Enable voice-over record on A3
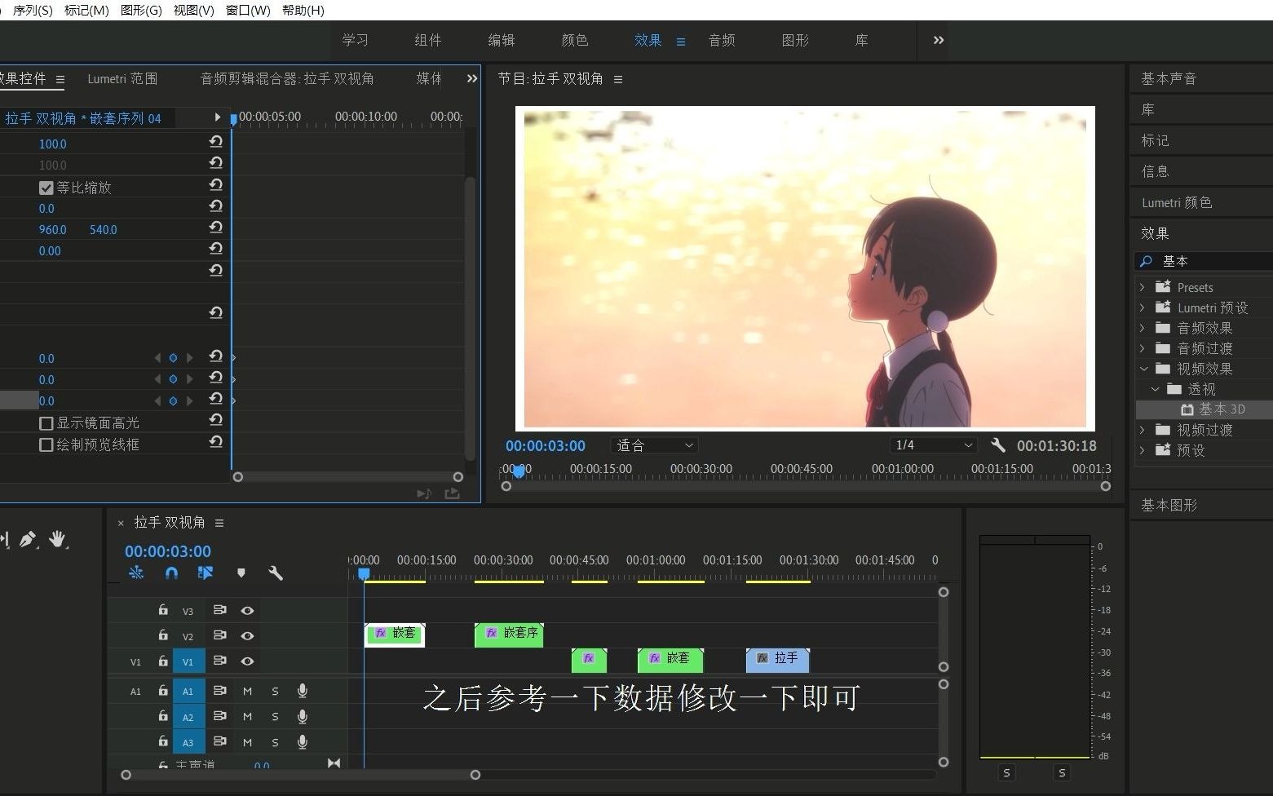This screenshot has width=1273, height=796. pyautogui.click(x=303, y=742)
